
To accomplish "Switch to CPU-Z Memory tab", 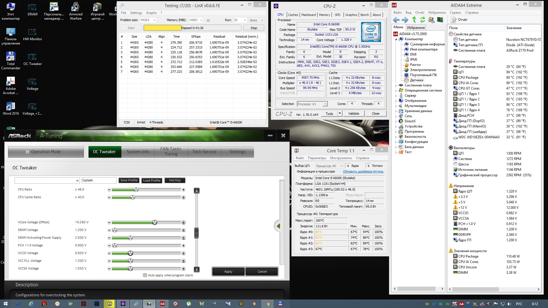I will 324,15.
